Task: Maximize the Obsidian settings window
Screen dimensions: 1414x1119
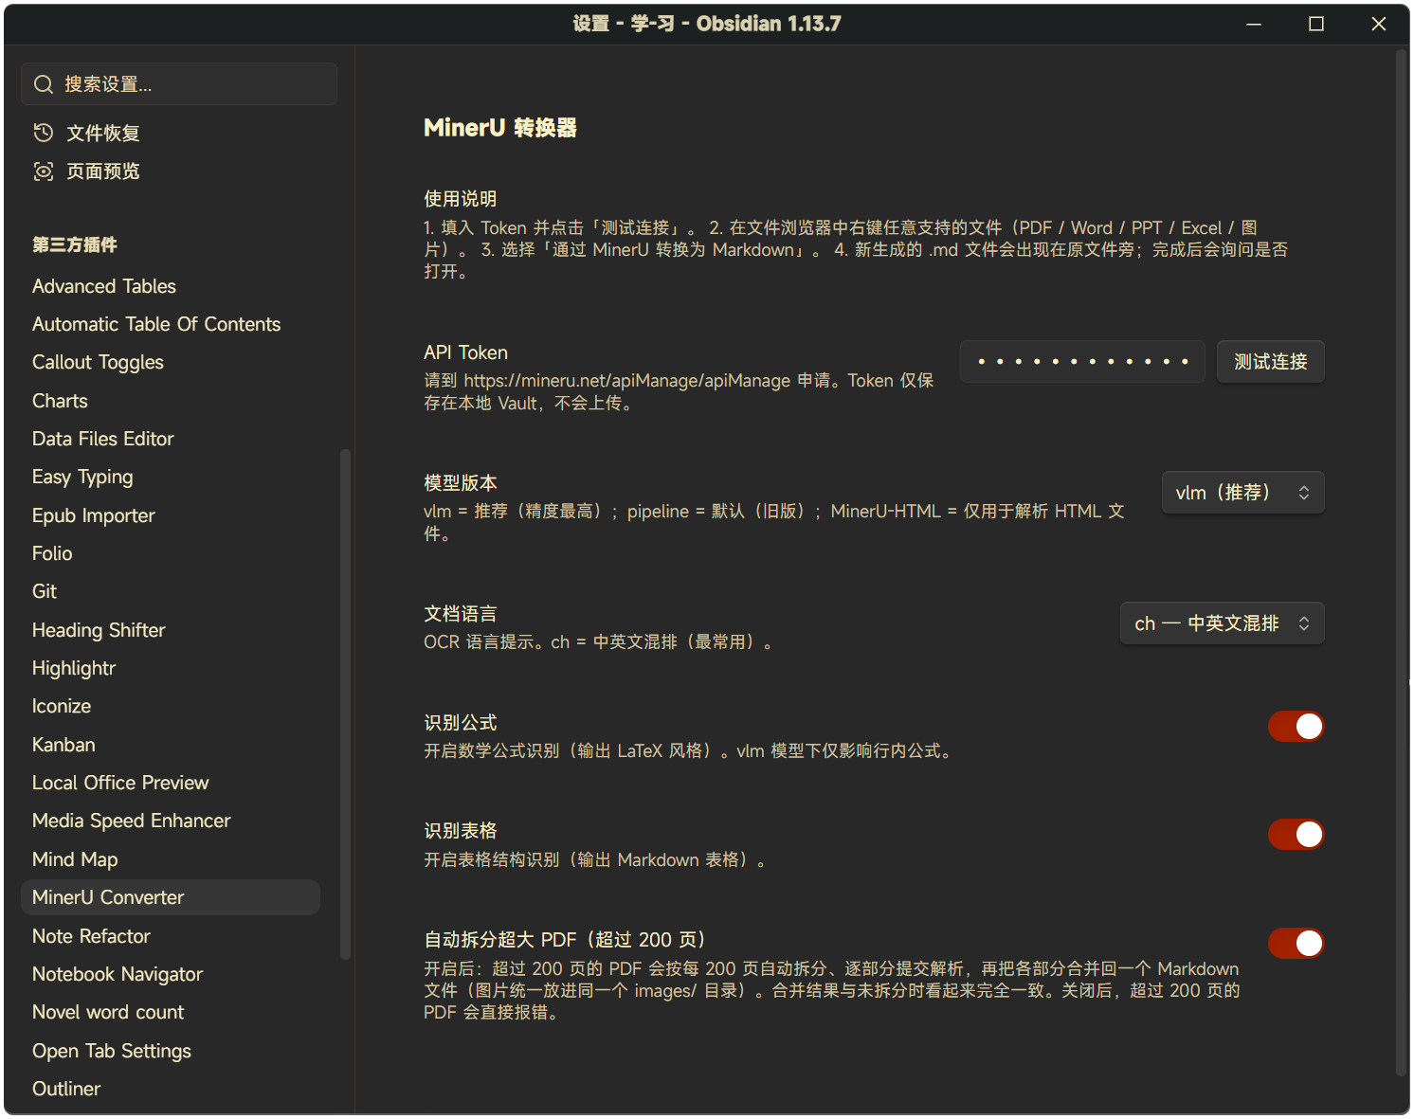Action: click(1316, 24)
